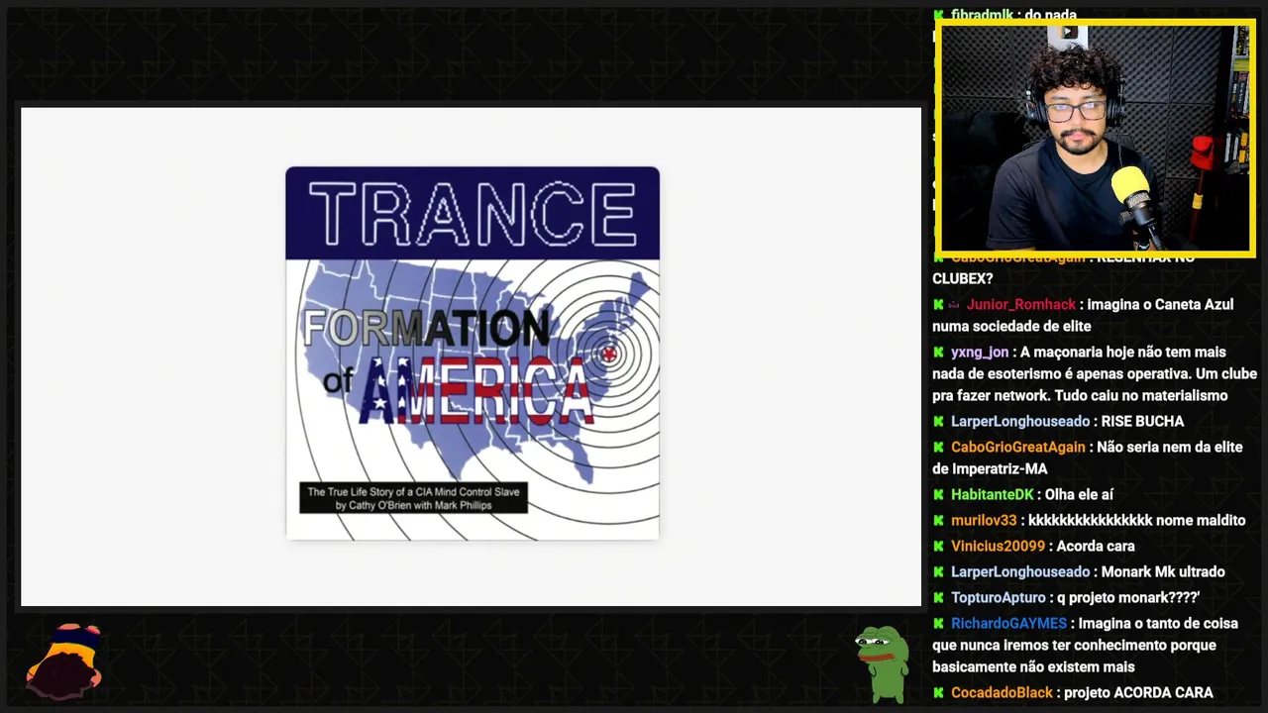Click the streamer's webcam feed
Screen dimensions: 1268x713
(1096, 138)
